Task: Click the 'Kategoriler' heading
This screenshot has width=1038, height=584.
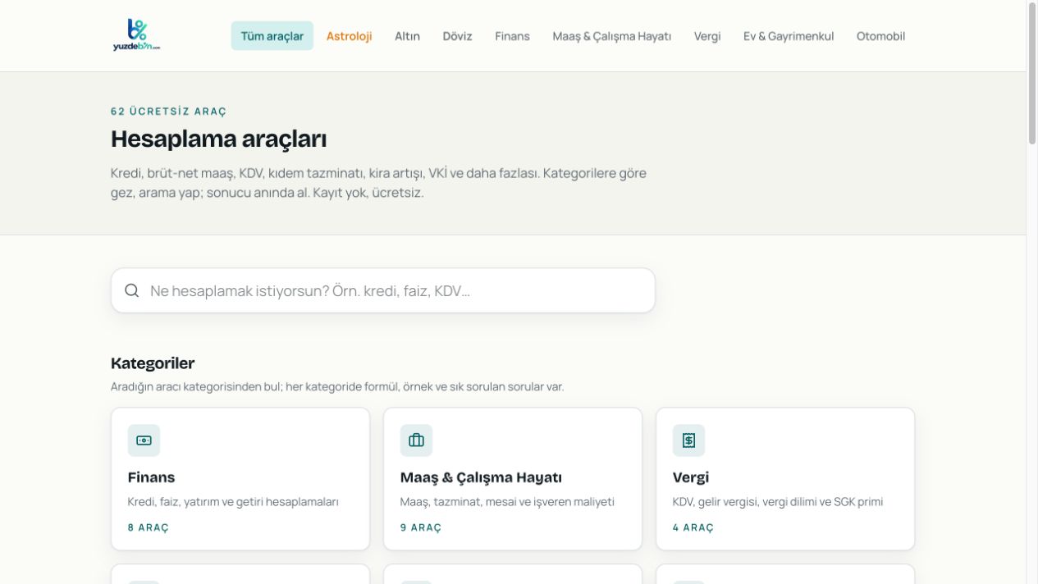Action: coord(153,363)
